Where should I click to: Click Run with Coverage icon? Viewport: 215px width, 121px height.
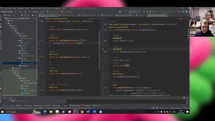[x=150, y=12]
